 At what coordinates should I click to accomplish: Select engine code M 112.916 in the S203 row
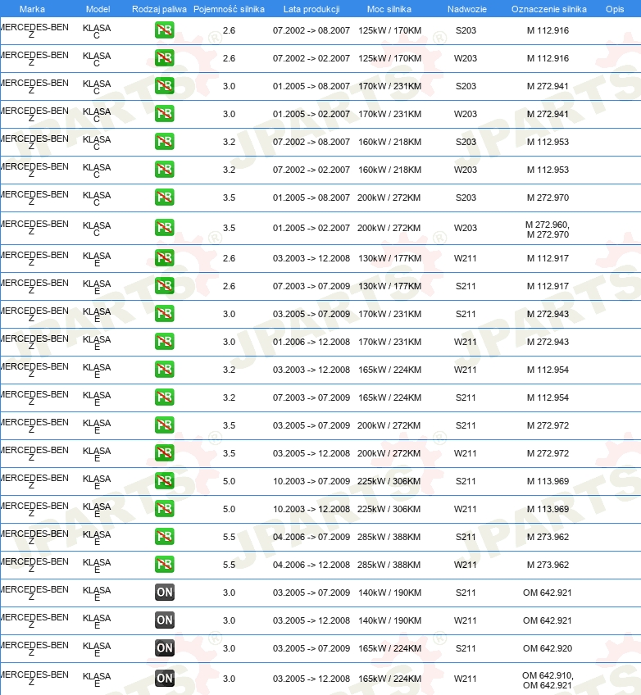(548, 30)
